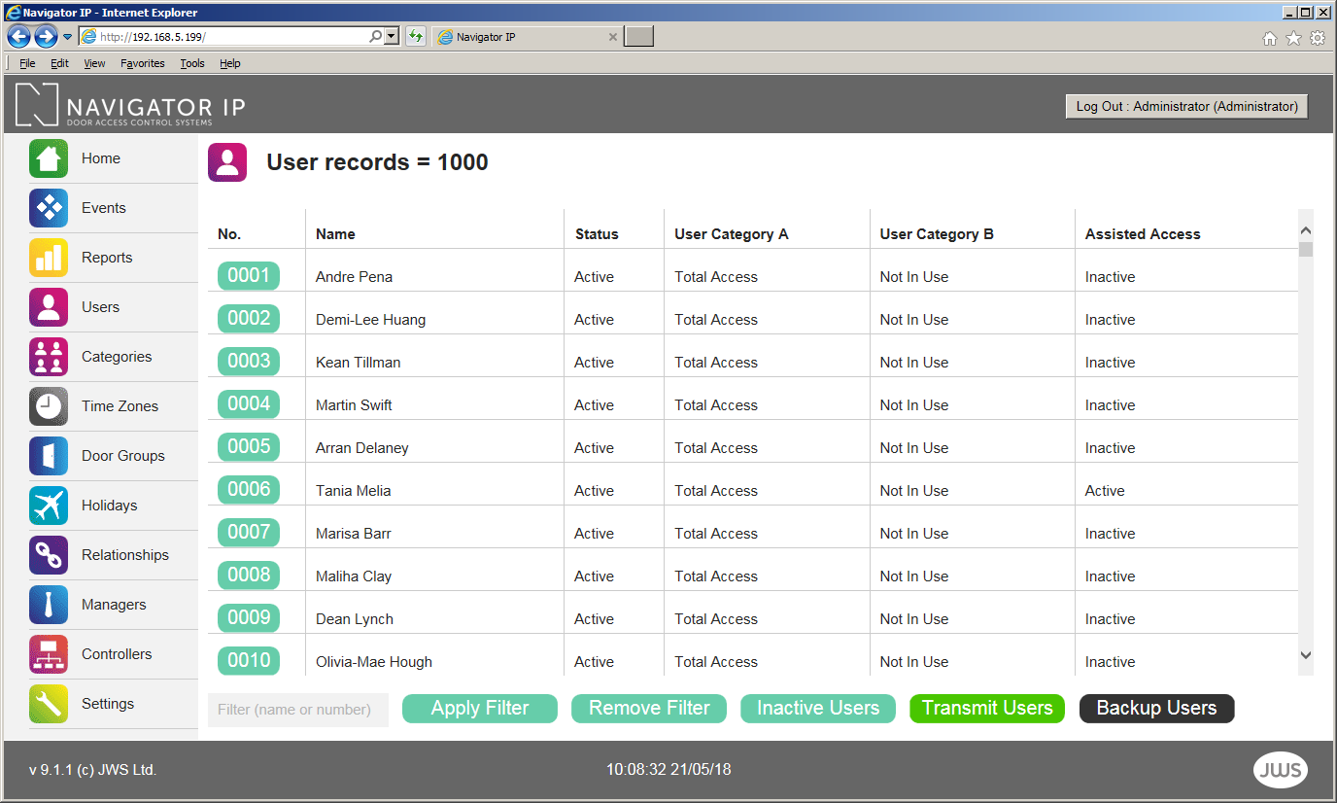Expand the recent pages dropdown arrow
Viewport: 1337px width, 803px height.
click(68, 37)
